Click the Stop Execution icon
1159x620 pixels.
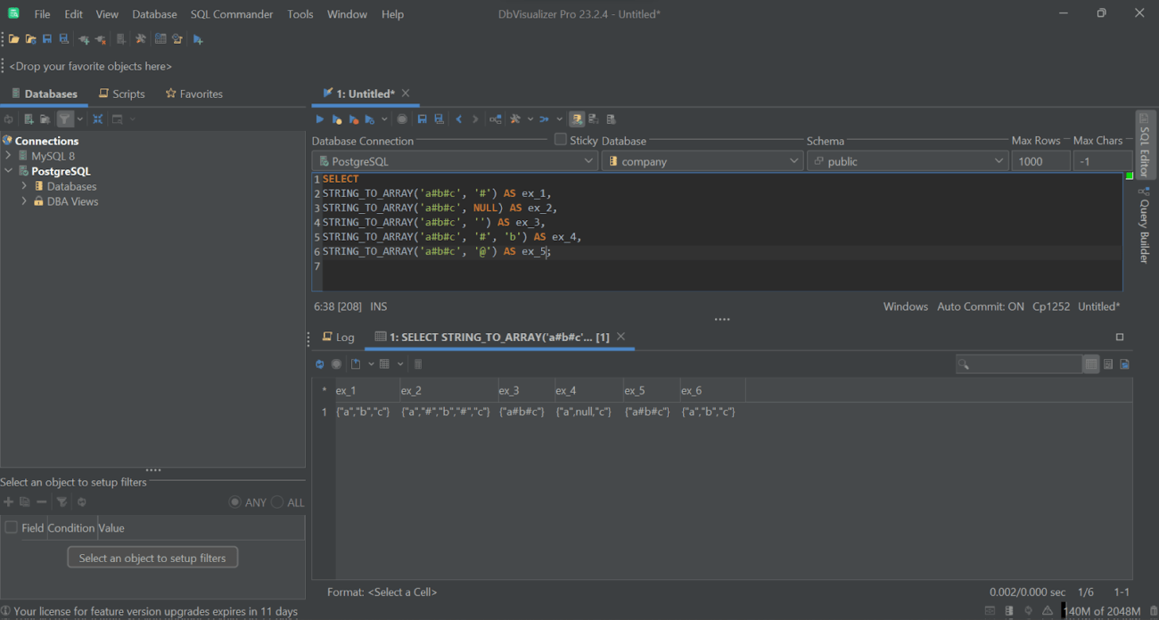[x=401, y=118]
